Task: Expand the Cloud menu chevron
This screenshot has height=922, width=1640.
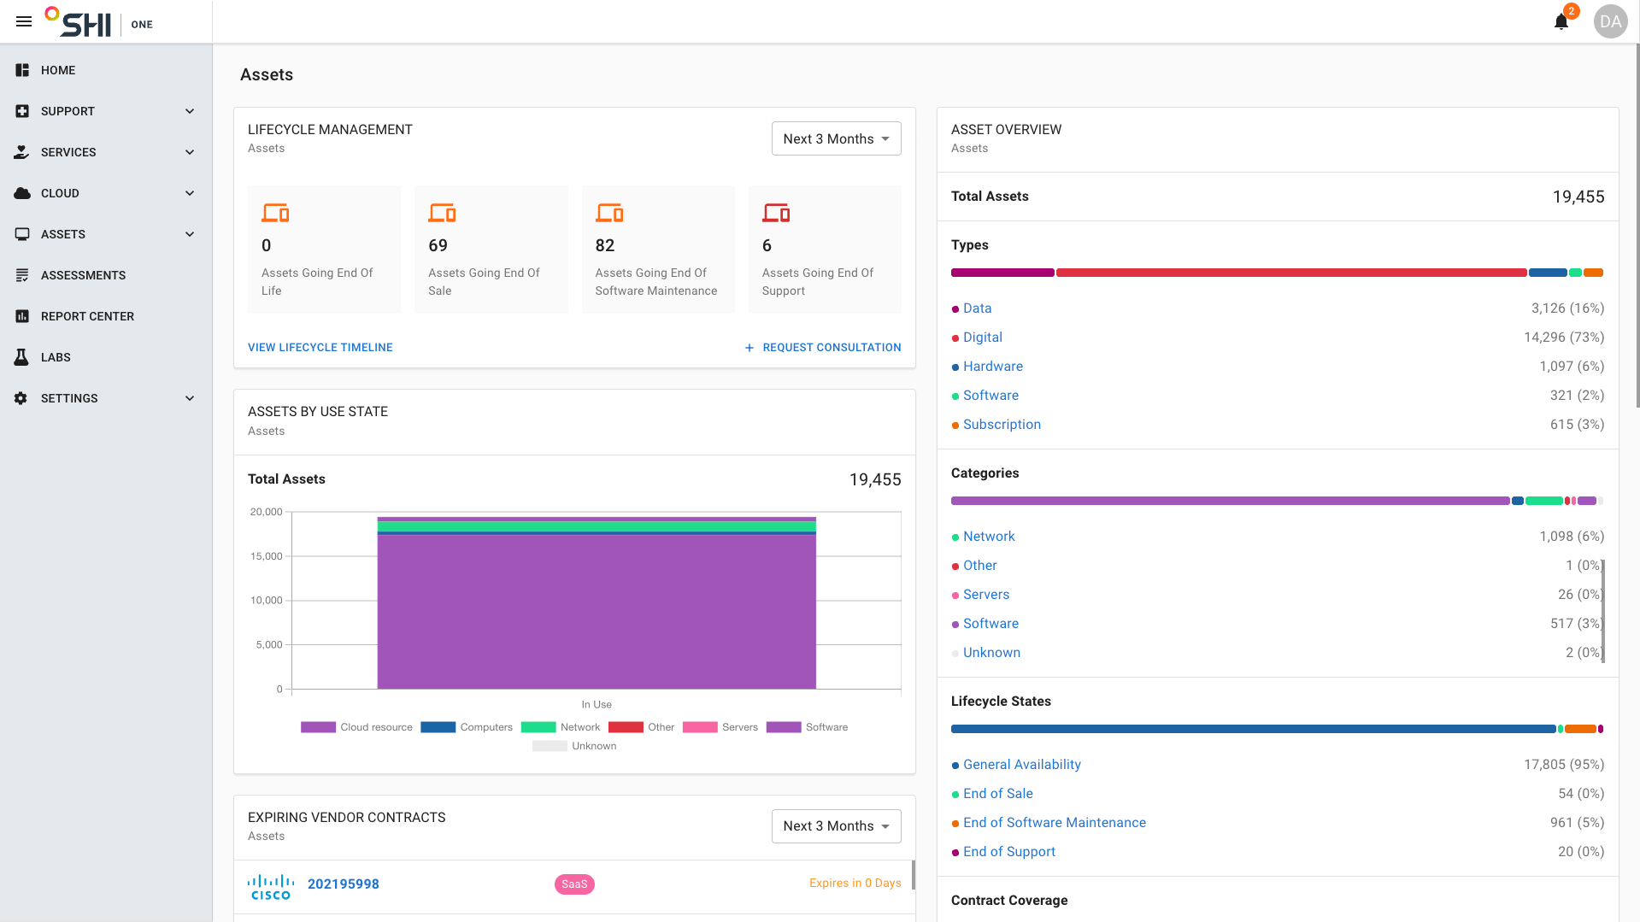Action: click(x=190, y=193)
